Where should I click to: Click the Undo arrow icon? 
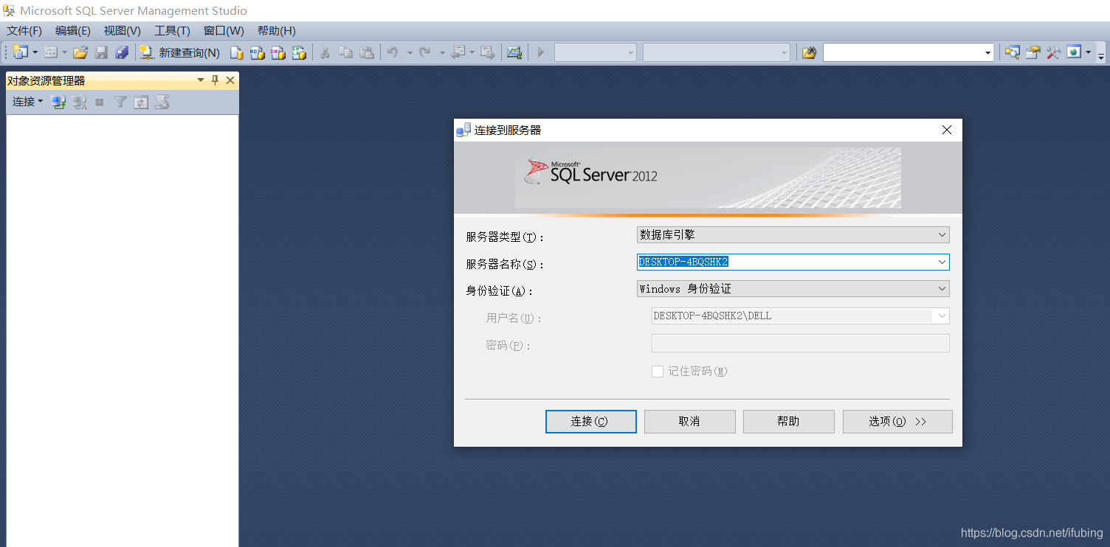[393, 52]
